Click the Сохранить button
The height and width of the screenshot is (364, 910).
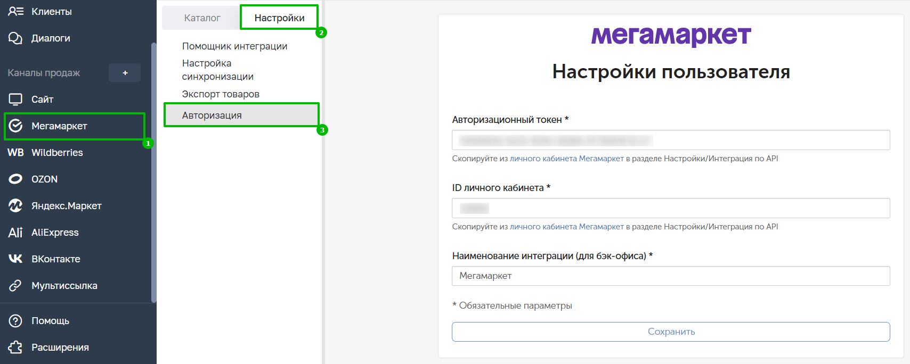pyautogui.click(x=671, y=332)
